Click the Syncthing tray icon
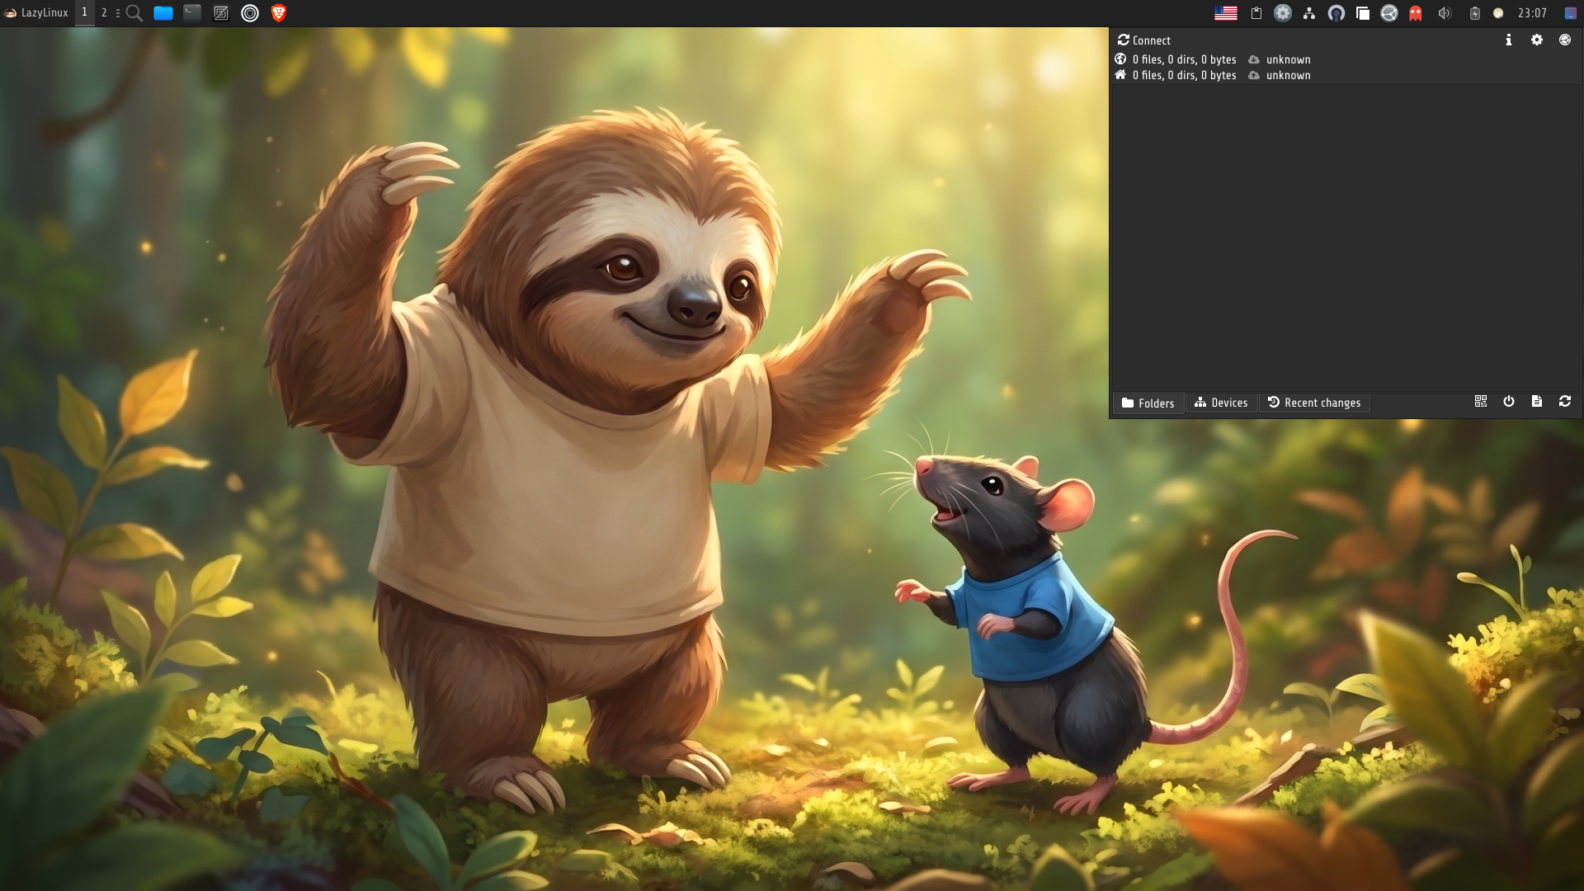The width and height of the screenshot is (1584, 891). [x=1389, y=13]
